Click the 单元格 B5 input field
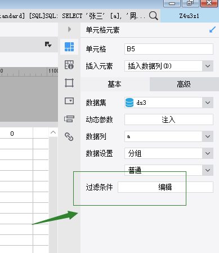219x253 pixels. pos(169,49)
